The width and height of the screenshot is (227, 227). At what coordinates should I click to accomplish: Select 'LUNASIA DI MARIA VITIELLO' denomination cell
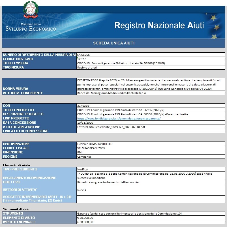151,144
